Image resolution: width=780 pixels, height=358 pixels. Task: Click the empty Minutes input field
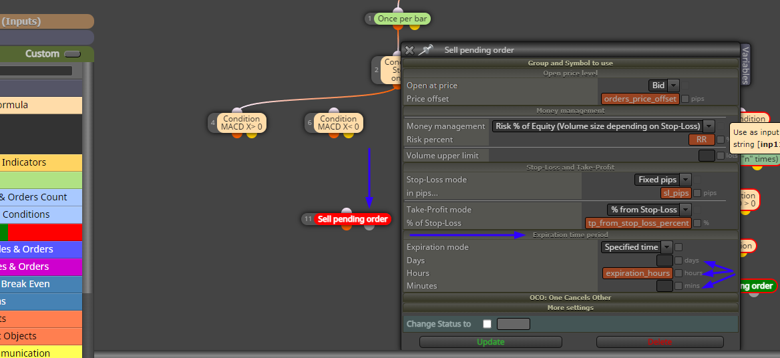[664, 286]
